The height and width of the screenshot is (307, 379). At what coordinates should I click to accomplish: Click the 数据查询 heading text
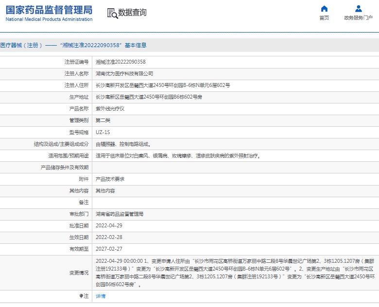(x=132, y=13)
